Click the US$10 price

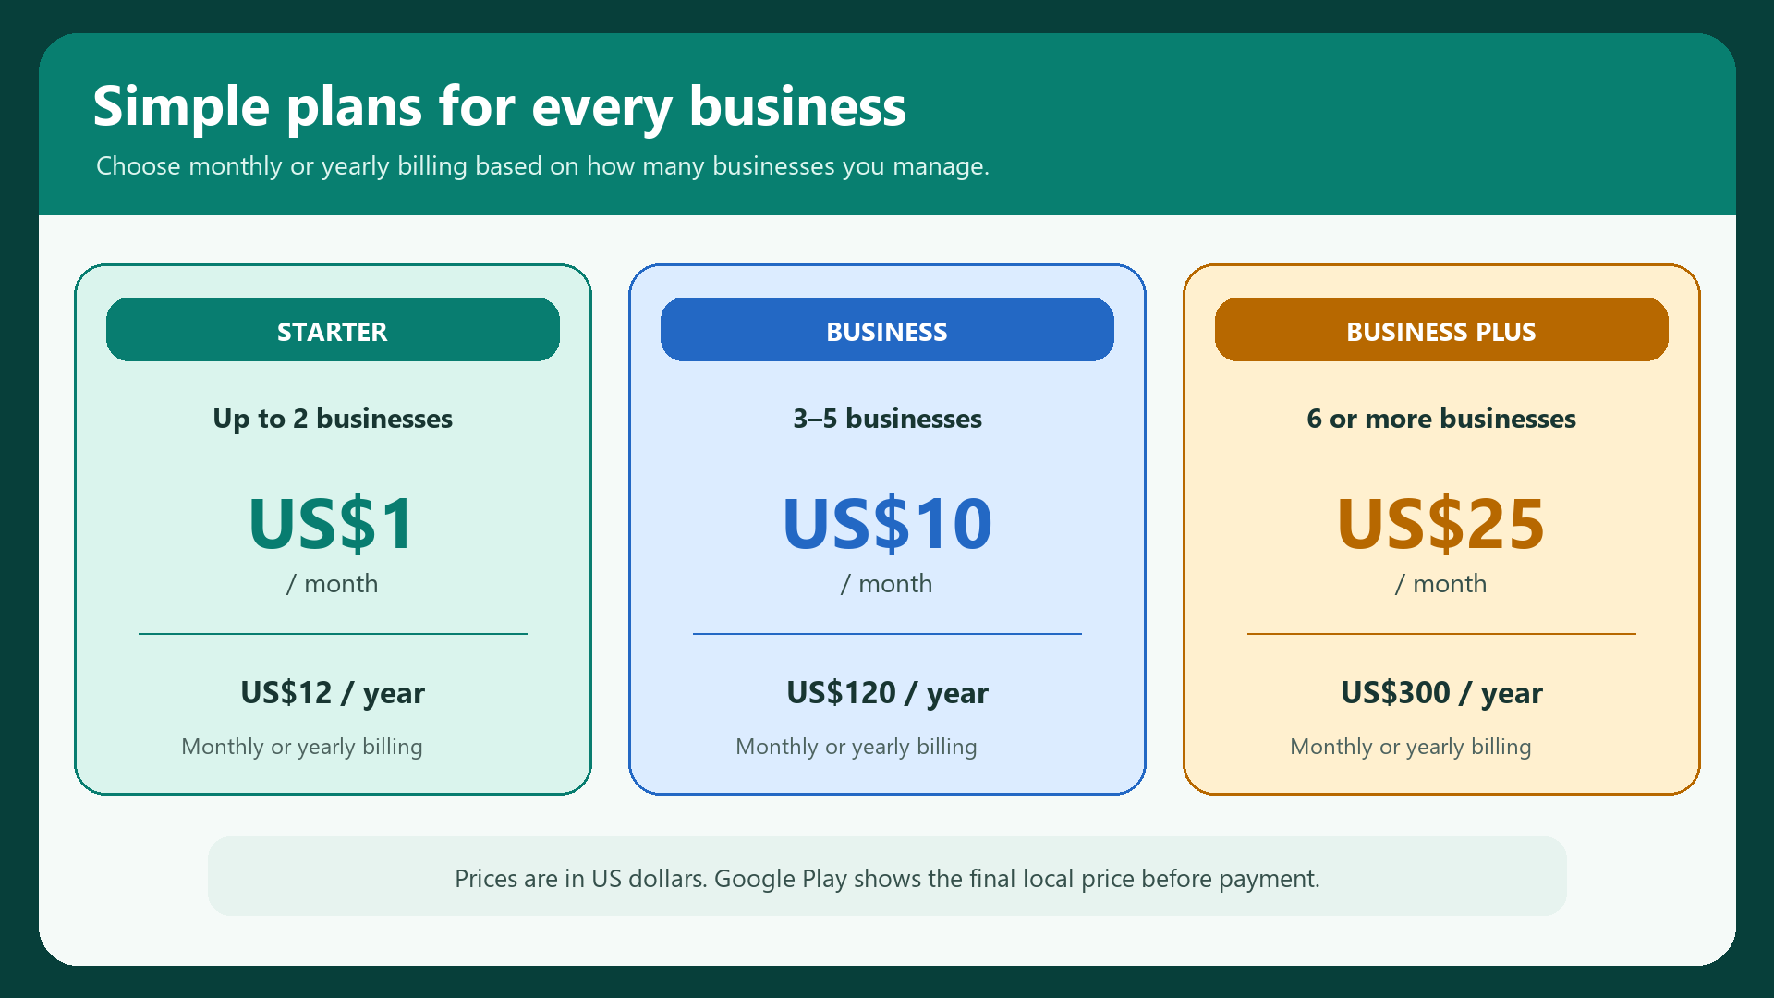coord(887,524)
